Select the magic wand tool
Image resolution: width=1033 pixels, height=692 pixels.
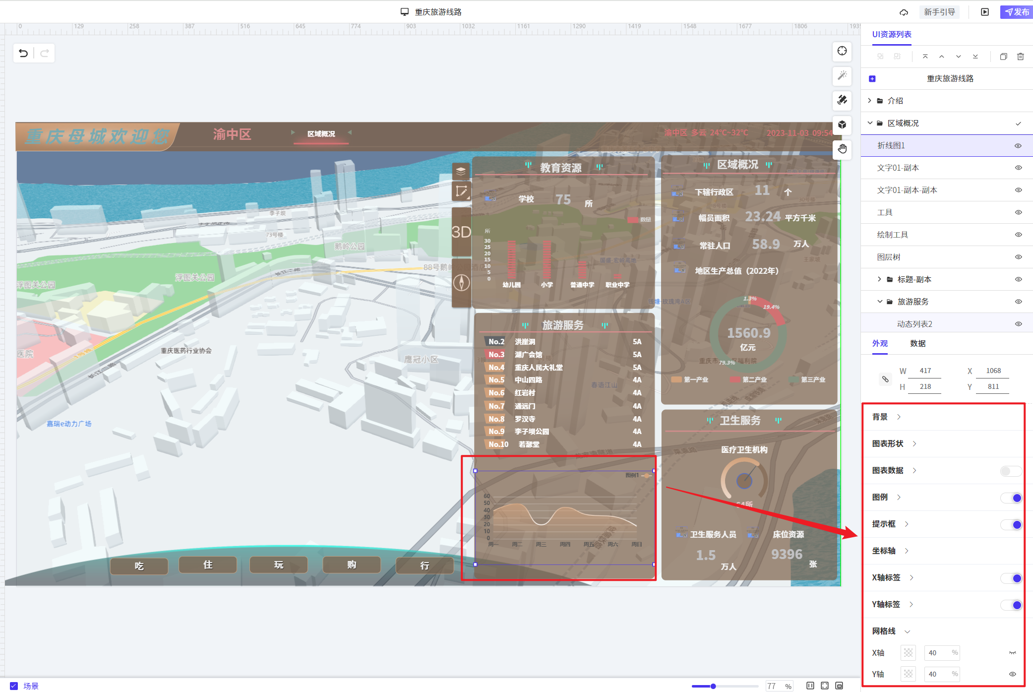tap(842, 75)
